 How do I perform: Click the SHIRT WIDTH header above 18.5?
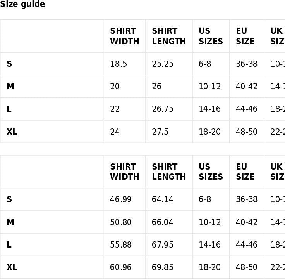click(124, 36)
